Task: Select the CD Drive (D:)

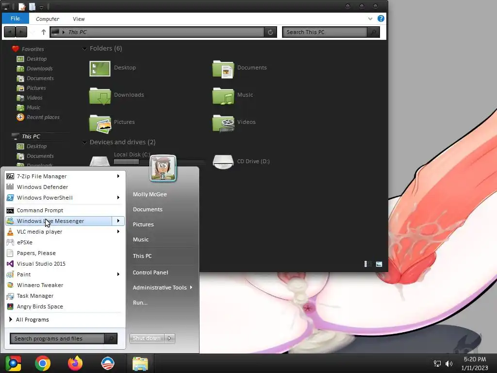Action: (241, 161)
